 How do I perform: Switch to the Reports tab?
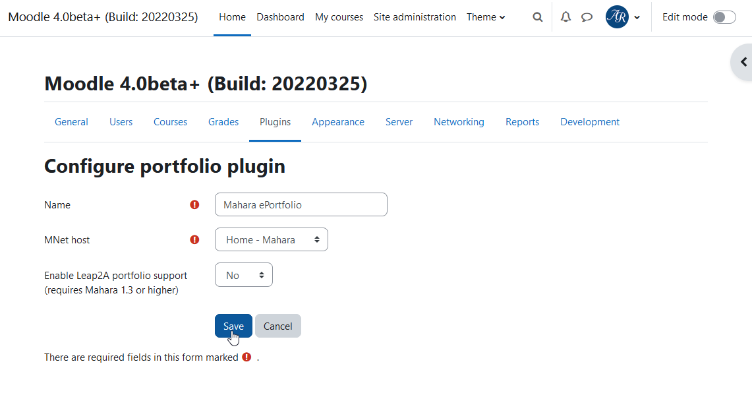pos(522,122)
